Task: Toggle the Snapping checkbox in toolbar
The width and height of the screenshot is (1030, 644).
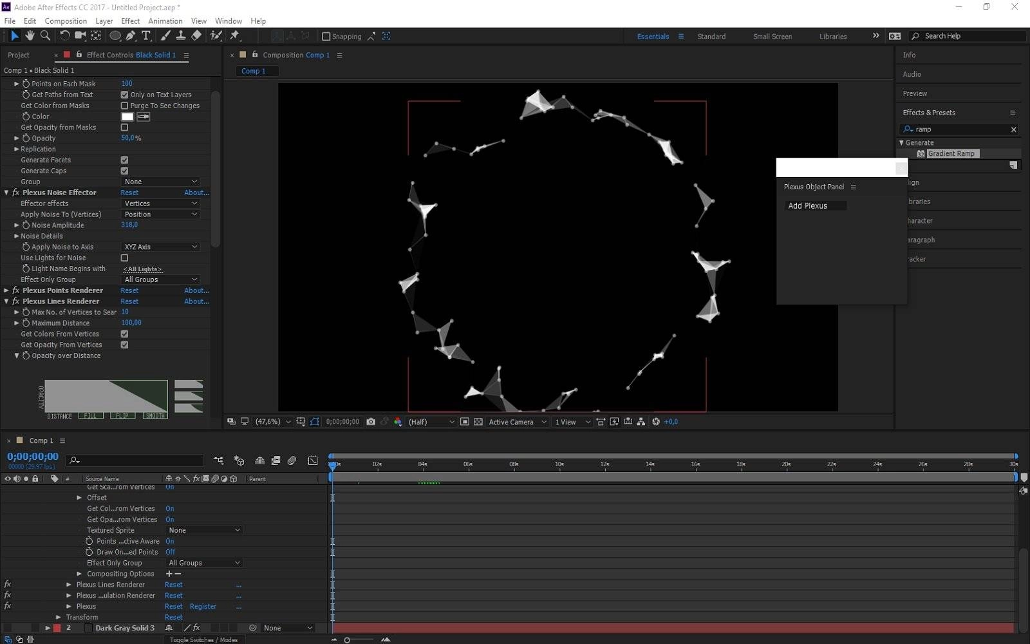Action: pos(326,37)
